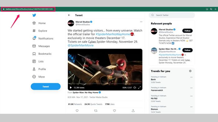Screen dimensions: 218x122
Task: Open the #sonarwatch trend
Action: coord(157,90)
